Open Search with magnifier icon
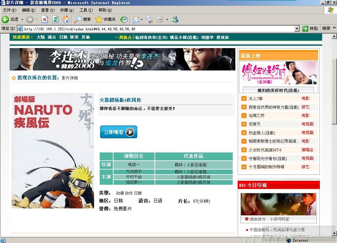This screenshot has width=337, height=243. pyautogui.click(x=77, y=19)
